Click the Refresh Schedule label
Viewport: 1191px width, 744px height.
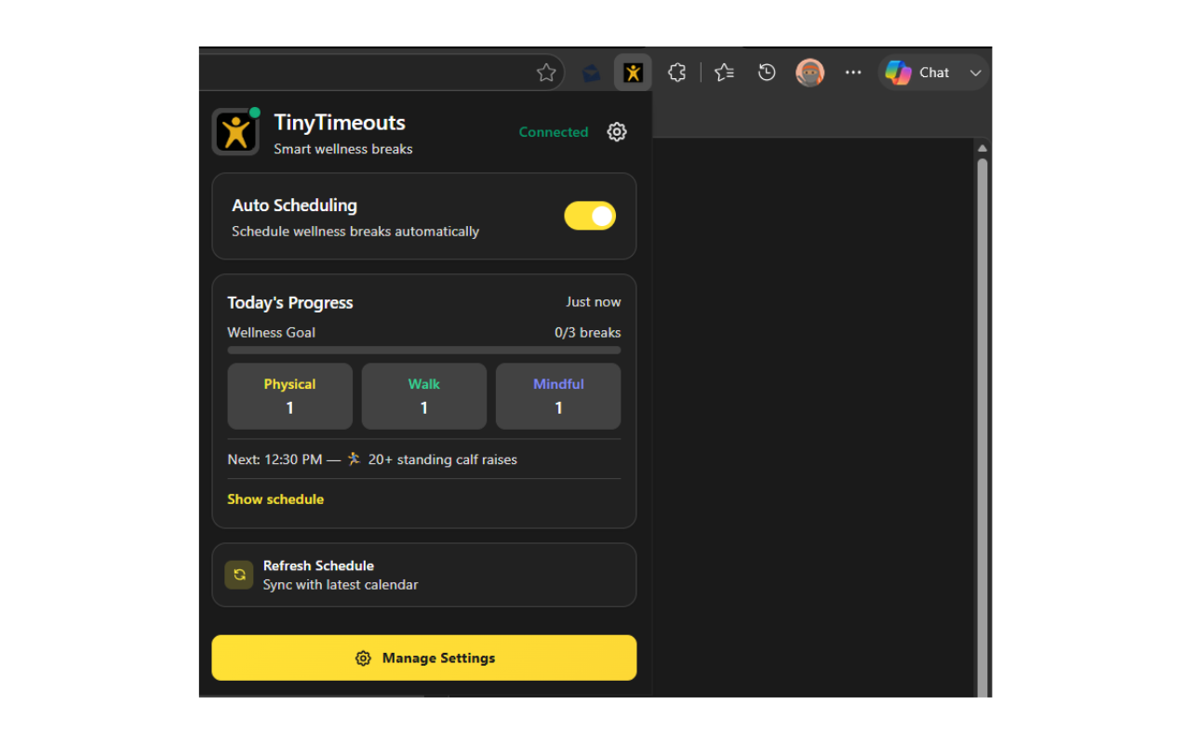pyautogui.click(x=318, y=565)
